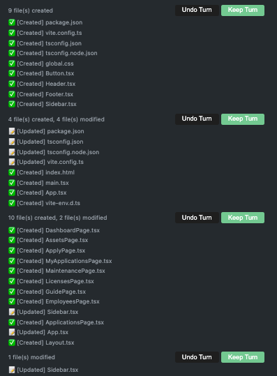This screenshot has width=277, height=376.
Task: Click the green check beside Created ApplicationsPage.tsx
Action: click(12, 322)
